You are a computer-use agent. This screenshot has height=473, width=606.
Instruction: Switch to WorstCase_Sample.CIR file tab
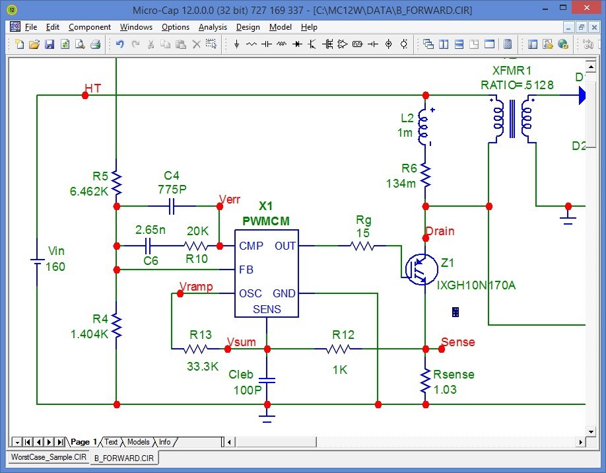pyautogui.click(x=48, y=457)
